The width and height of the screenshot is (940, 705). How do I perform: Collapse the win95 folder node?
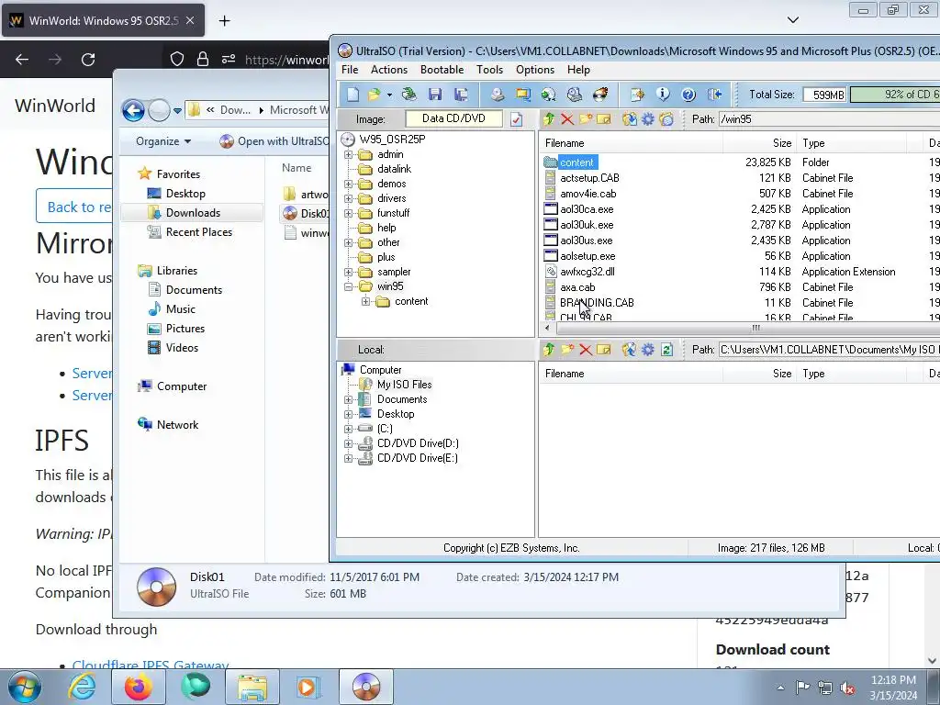(x=348, y=286)
